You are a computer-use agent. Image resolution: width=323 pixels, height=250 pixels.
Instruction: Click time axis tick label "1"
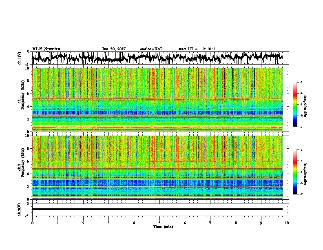tap(58, 223)
